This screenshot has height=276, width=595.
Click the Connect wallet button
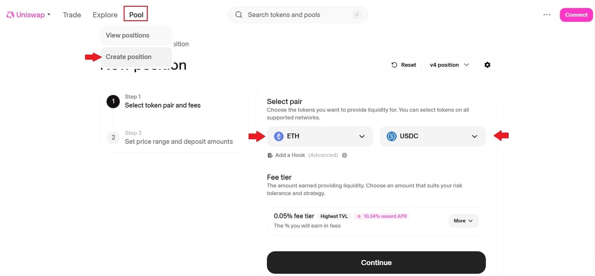tap(576, 14)
